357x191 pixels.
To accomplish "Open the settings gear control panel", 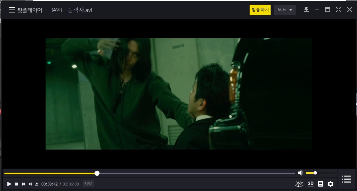I will pyautogui.click(x=331, y=184).
